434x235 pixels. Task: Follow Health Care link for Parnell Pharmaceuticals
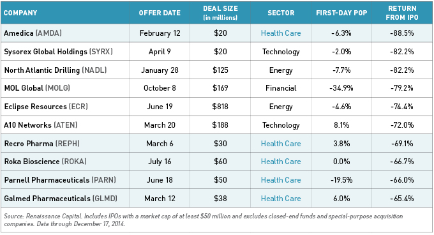tap(281, 180)
